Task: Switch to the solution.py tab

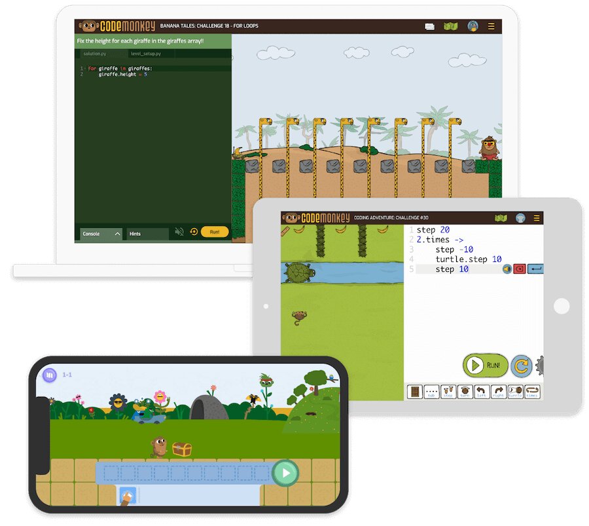Action: [95, 54]
